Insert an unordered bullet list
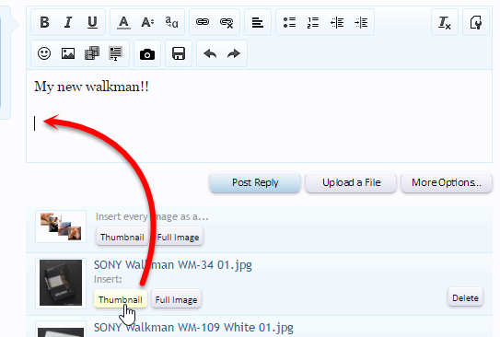 [x=289, y=22]
